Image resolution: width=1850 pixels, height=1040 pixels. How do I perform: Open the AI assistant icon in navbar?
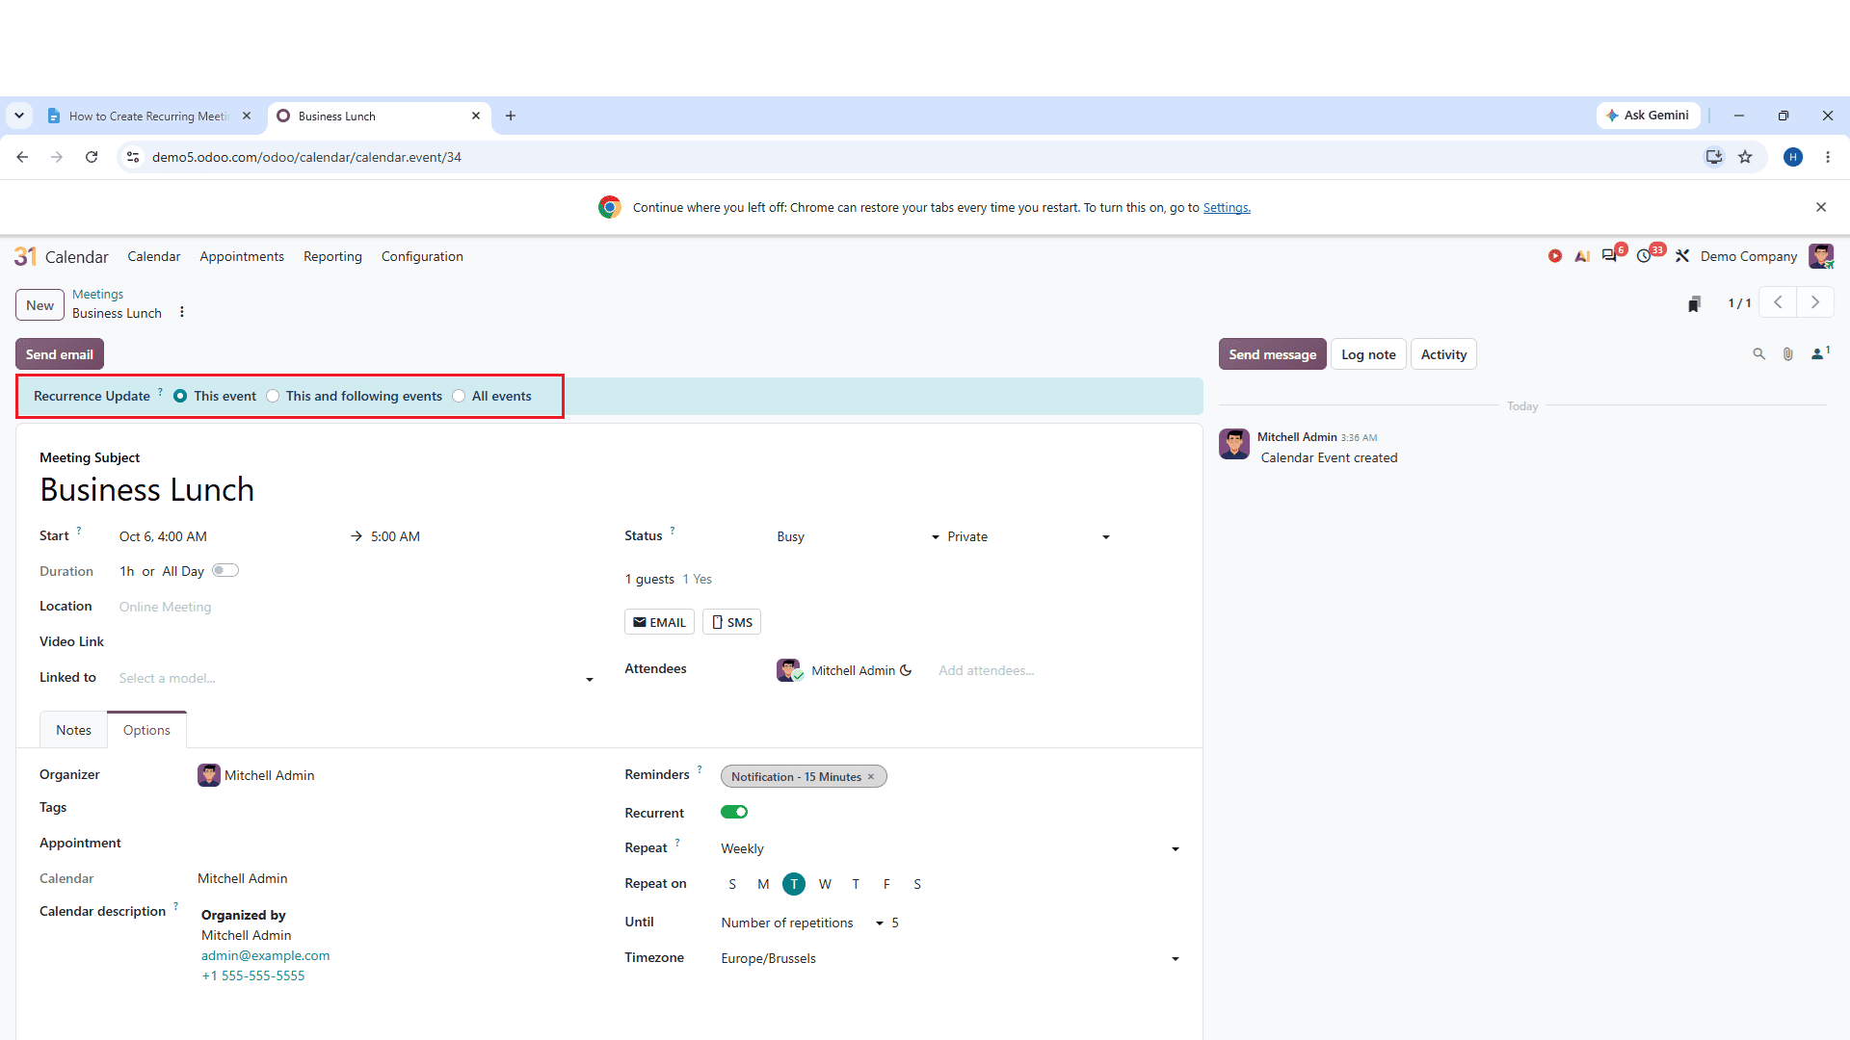point(1582,256)
